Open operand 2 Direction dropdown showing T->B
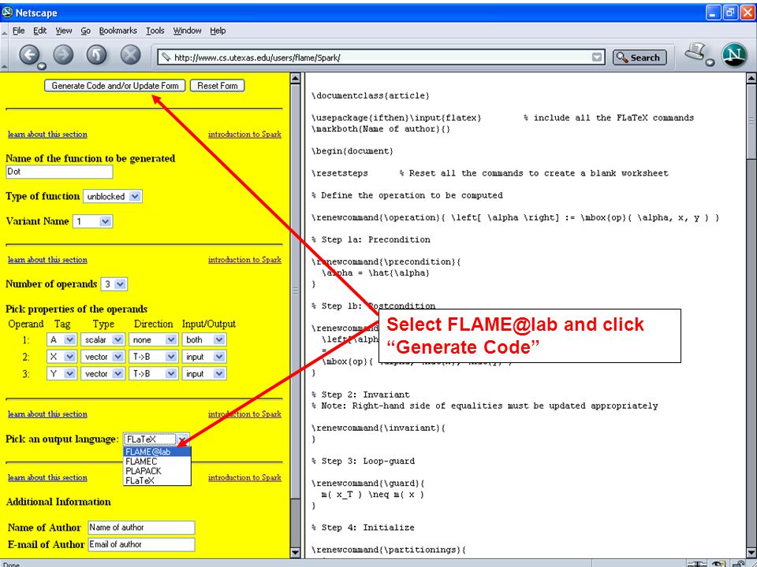 click(x=154, y=357)
